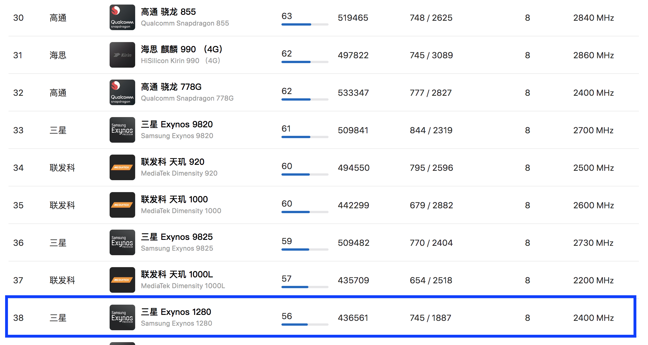Select the AnTuTu score 509841
The image size is (648, 345).
point(353,130)
